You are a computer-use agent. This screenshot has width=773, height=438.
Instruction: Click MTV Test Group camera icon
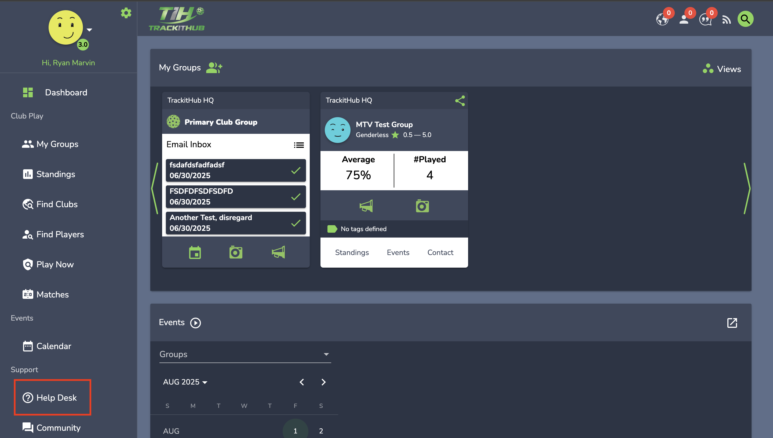(x=422, y=206)
